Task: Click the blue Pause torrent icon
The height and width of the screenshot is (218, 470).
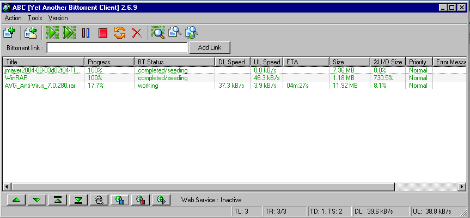Action: (86, 33)
